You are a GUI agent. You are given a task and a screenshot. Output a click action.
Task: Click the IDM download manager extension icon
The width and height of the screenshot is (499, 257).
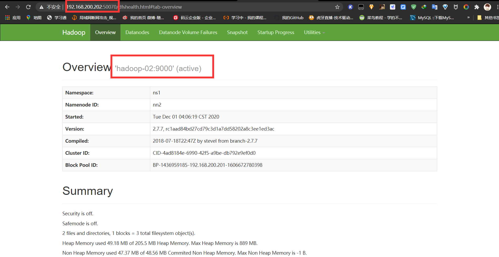pyautogui.click(x=424, y=7)
